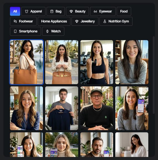
Task: Select the woman in navy blazer thumbnail
Action: (26, 108)
